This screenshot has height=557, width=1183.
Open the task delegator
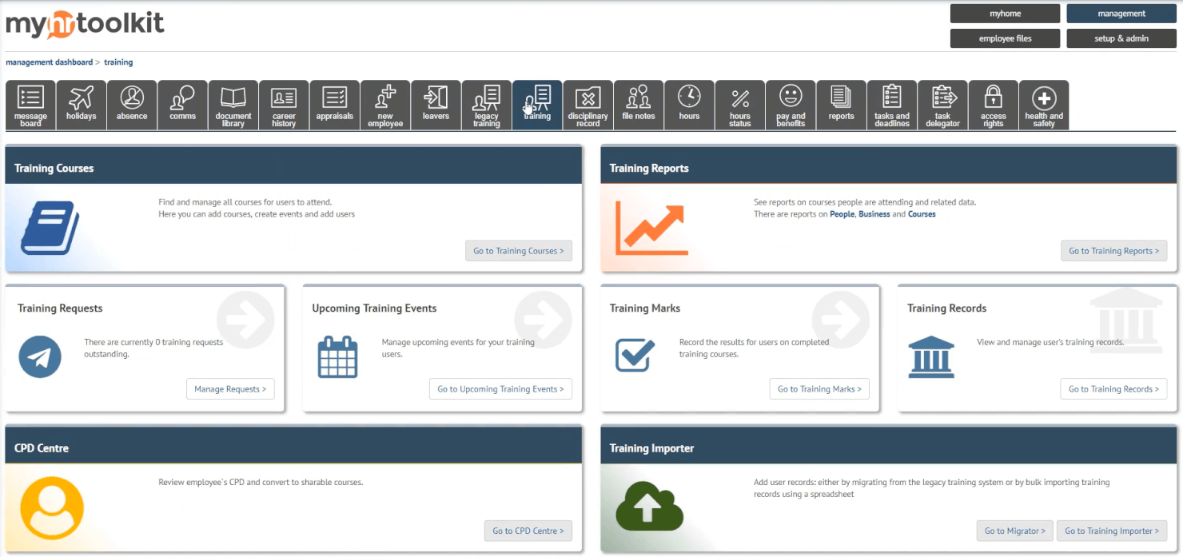click(942, 104)
